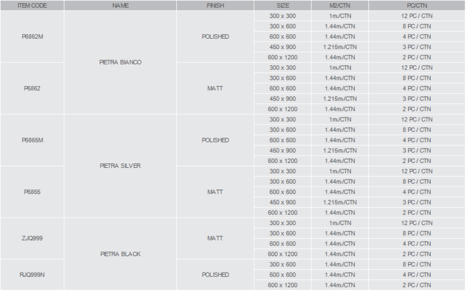Select the P6862 item code cell
Screen dimensions: 466x291
[x=32, y=88]
